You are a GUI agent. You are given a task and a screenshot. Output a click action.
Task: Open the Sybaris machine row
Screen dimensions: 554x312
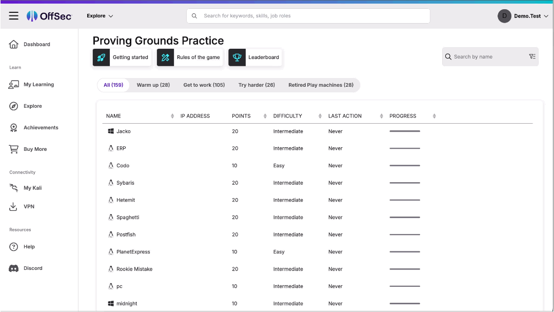[x=318, y=183]
